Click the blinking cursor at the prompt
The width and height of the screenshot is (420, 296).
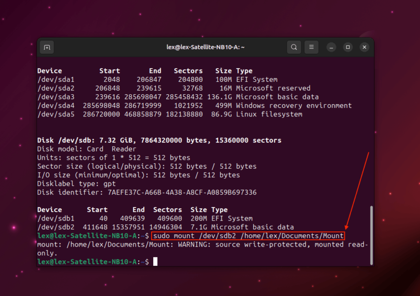click(155, 261)
